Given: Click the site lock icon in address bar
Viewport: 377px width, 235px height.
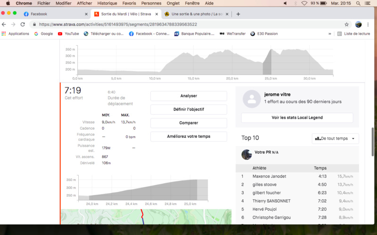Looking at the screenshot, I should [x=34, y=24].
